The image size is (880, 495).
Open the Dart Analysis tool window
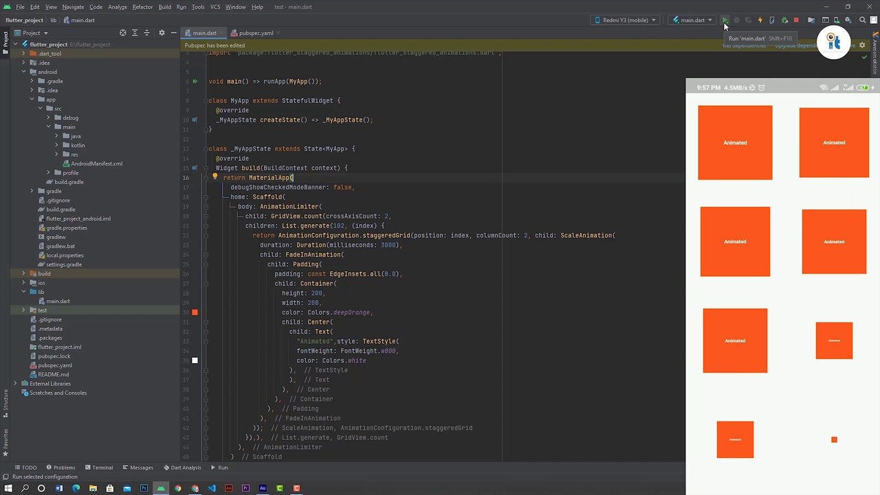(x=182, y=467)
